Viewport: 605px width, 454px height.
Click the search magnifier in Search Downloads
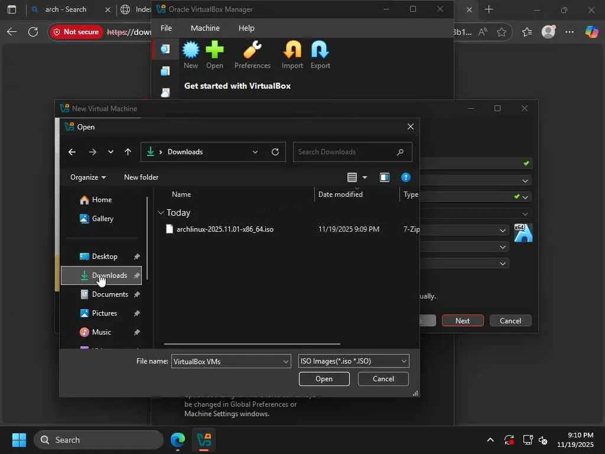click(x=400, y=152)
